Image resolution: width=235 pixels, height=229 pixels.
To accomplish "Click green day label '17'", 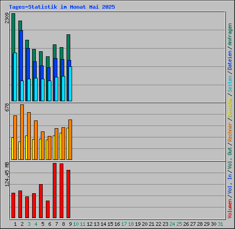I will pyautogui.click(x=124, y=224).
